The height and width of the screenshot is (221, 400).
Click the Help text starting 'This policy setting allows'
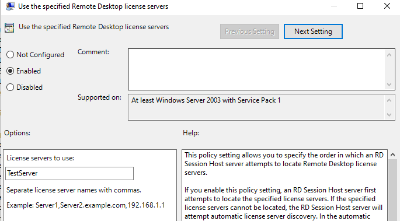point(284,164)
